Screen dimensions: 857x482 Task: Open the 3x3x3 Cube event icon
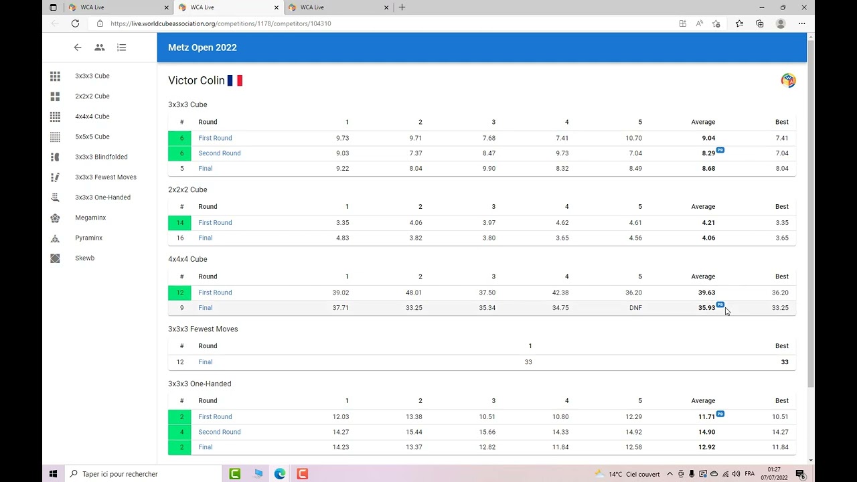(55, 76)
